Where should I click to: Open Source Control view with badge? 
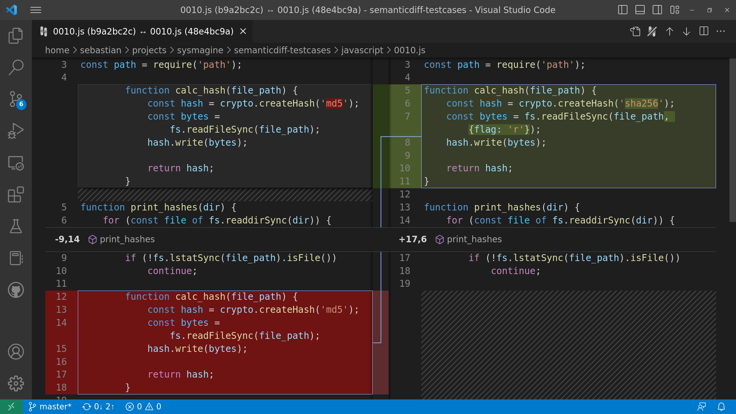click(x=16, y=99)
